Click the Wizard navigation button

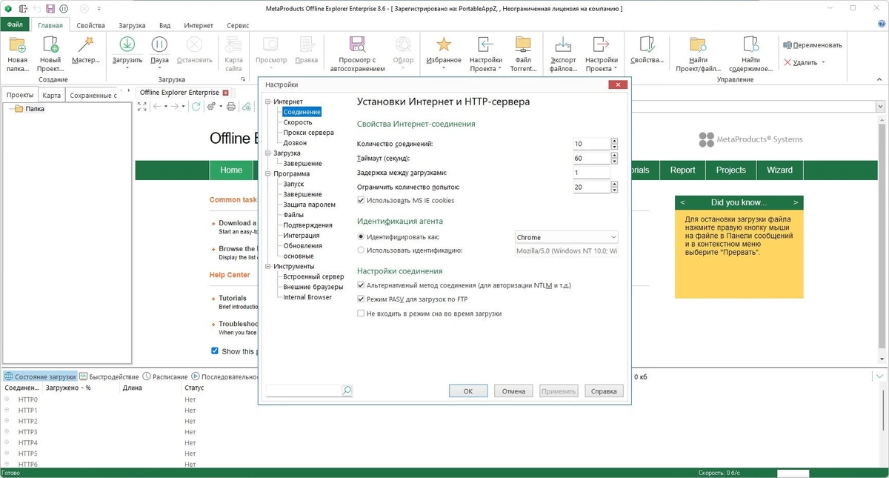(779, 170)
